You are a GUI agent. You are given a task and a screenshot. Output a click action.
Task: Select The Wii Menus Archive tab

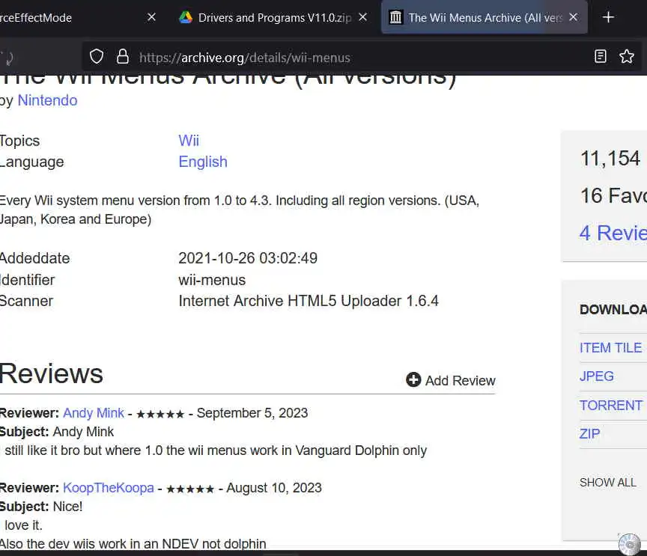(485, 17)
